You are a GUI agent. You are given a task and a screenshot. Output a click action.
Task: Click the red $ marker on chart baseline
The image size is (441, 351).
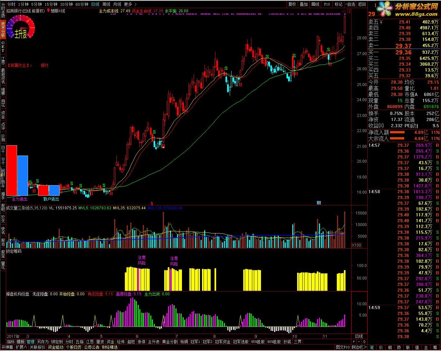152,203
